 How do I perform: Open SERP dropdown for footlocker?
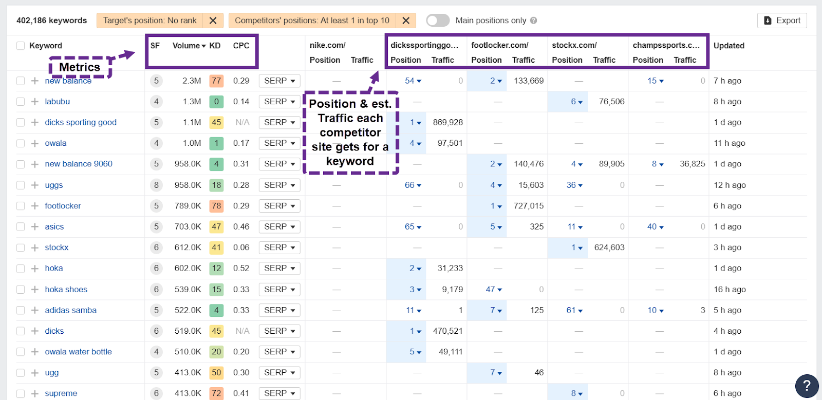[279, 206]
